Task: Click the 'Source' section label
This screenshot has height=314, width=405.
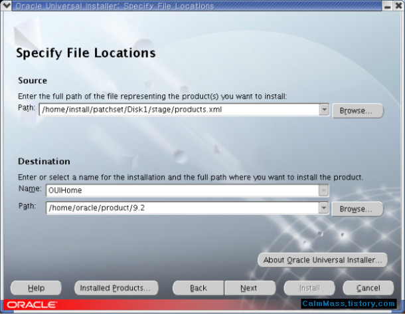Action: pos(33,80)
